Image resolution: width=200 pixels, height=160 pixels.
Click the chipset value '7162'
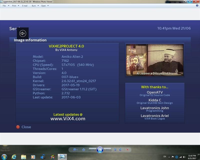pos(65,61)
